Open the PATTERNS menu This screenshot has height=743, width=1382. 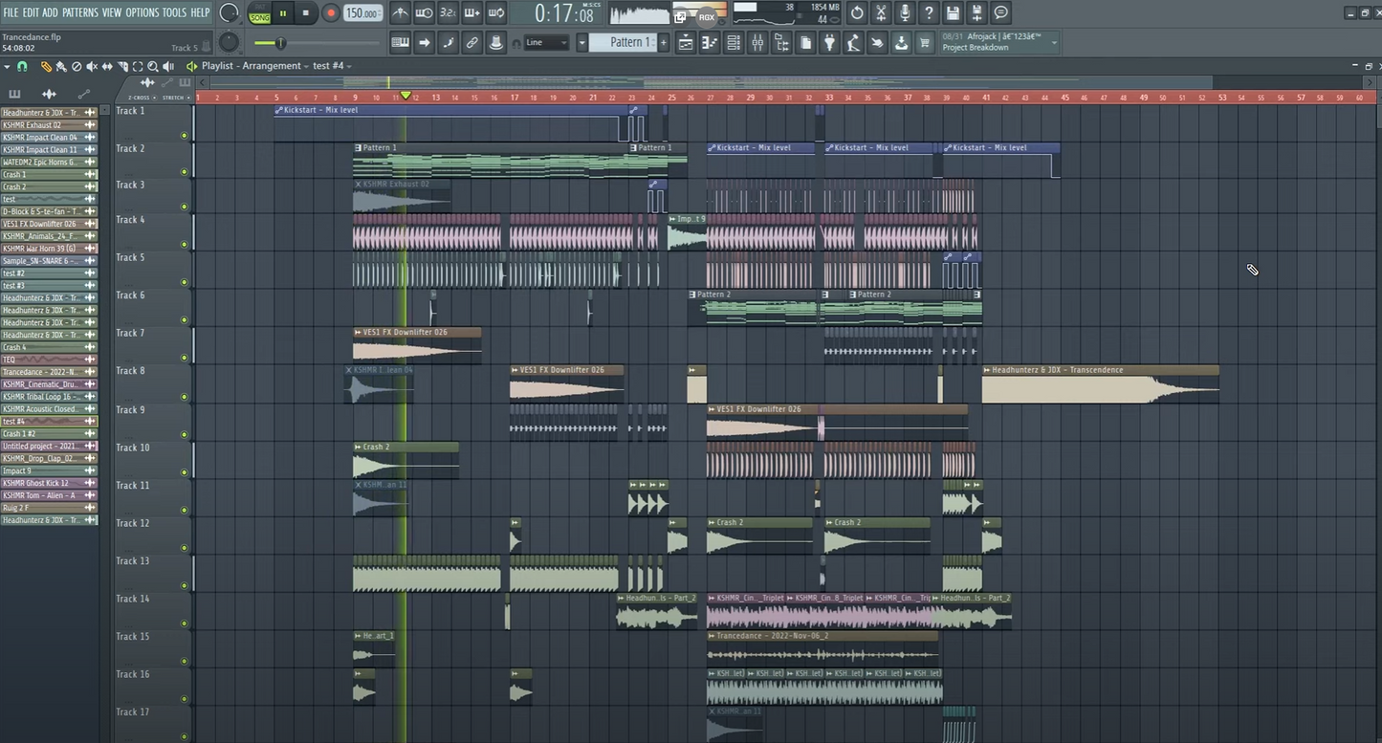click(80, 12)
